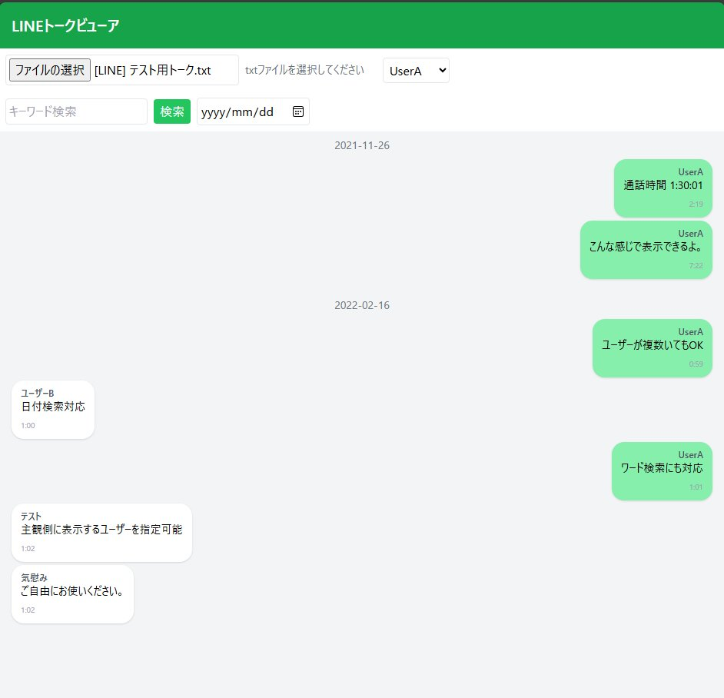Click the 2022-02-16 date separator
The image size is (724, 698).
pyautogui.click(x=362, y=305)
